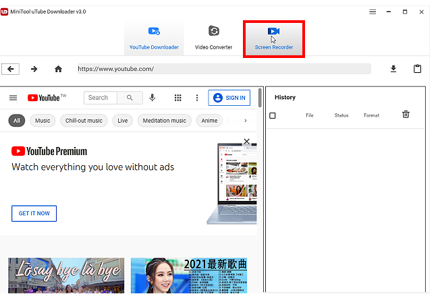Switch to the Video Converter tab
The height and width of the screenshot is (294, 440).
click(x=213, y=38)
